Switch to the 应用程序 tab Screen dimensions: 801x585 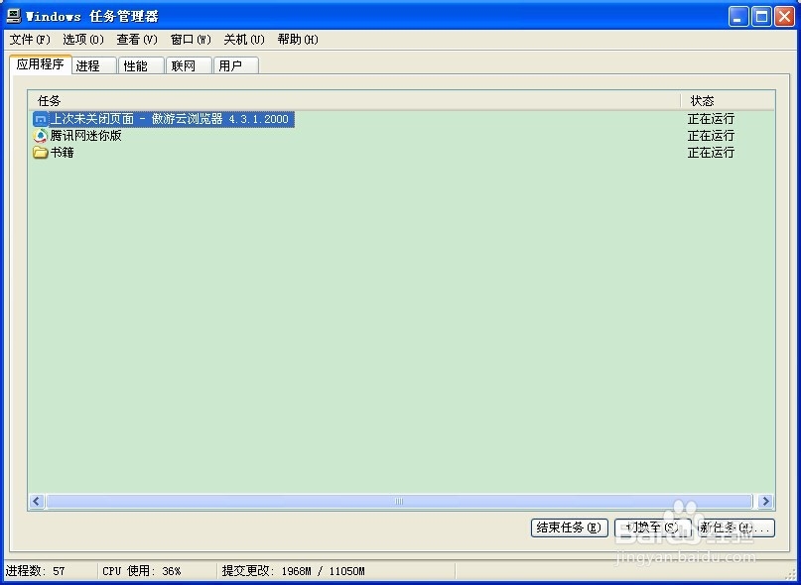[x=41, y=64]
